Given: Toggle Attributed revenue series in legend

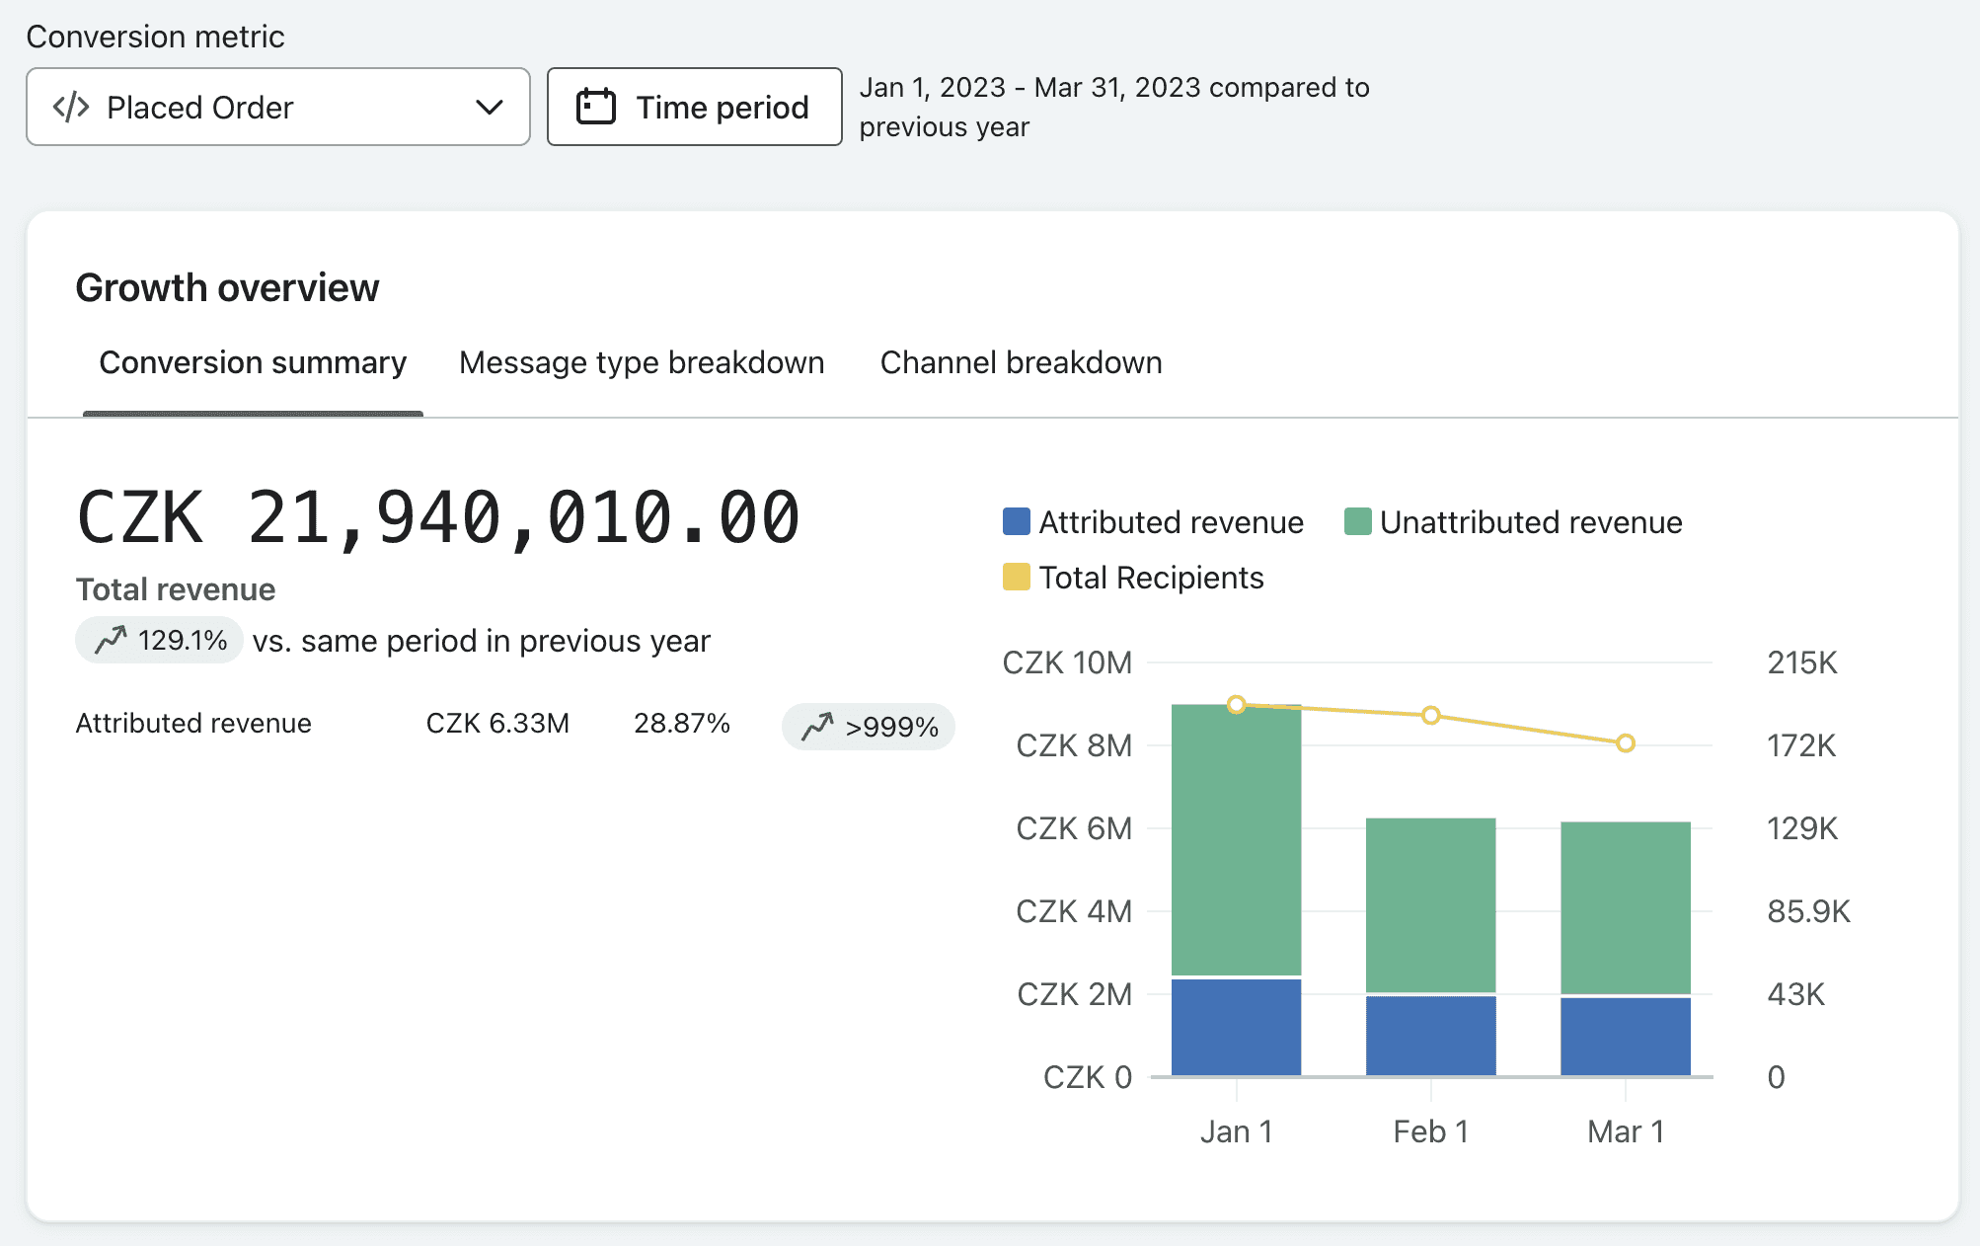Looking at the screenshot, I should (x=1153, y=522).
